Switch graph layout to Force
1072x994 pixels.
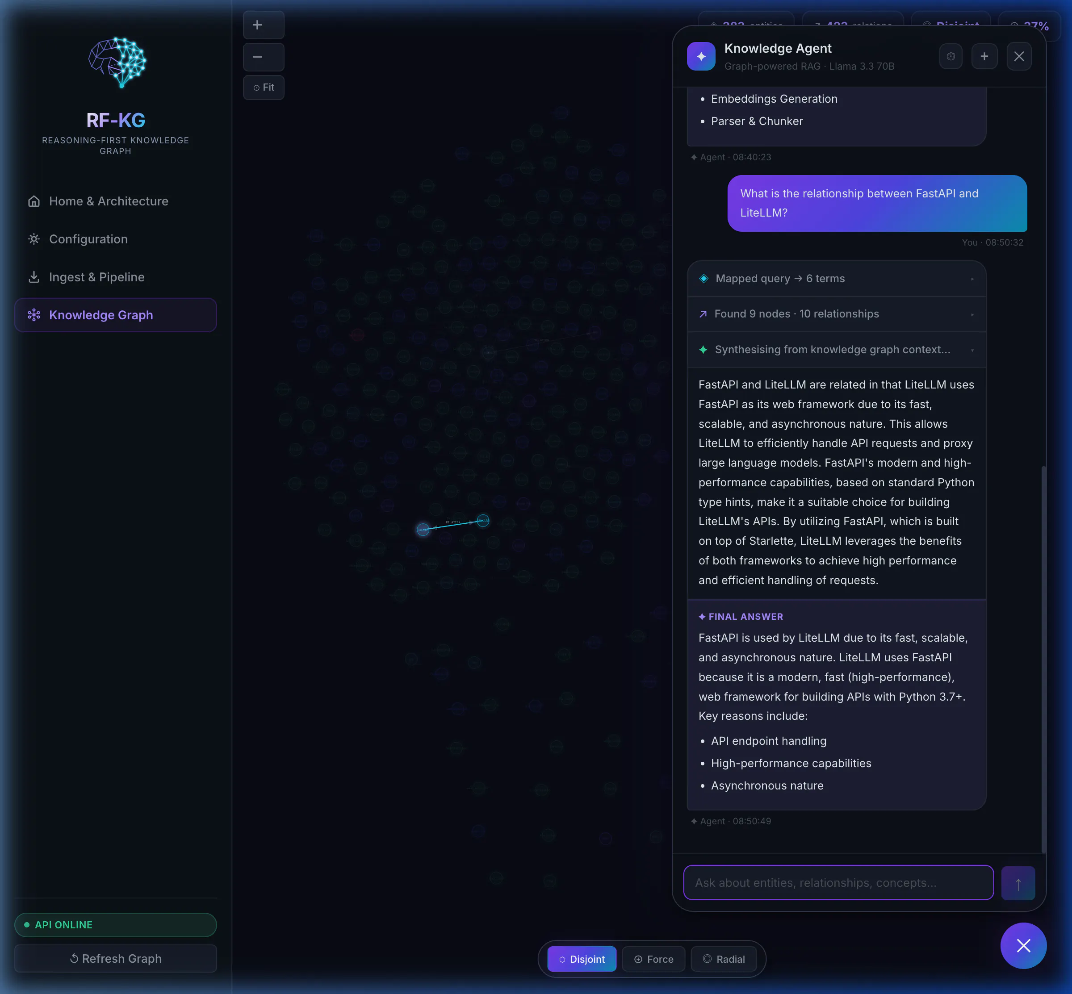[x=653, y=959]
